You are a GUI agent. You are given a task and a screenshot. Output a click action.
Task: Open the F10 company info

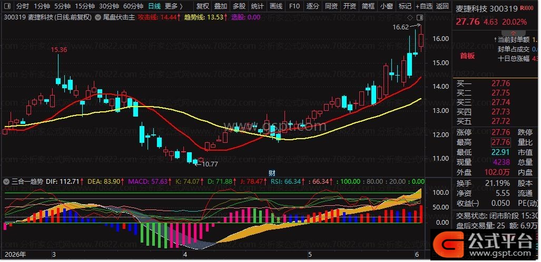pyautogui.click(x=294, y=6)
